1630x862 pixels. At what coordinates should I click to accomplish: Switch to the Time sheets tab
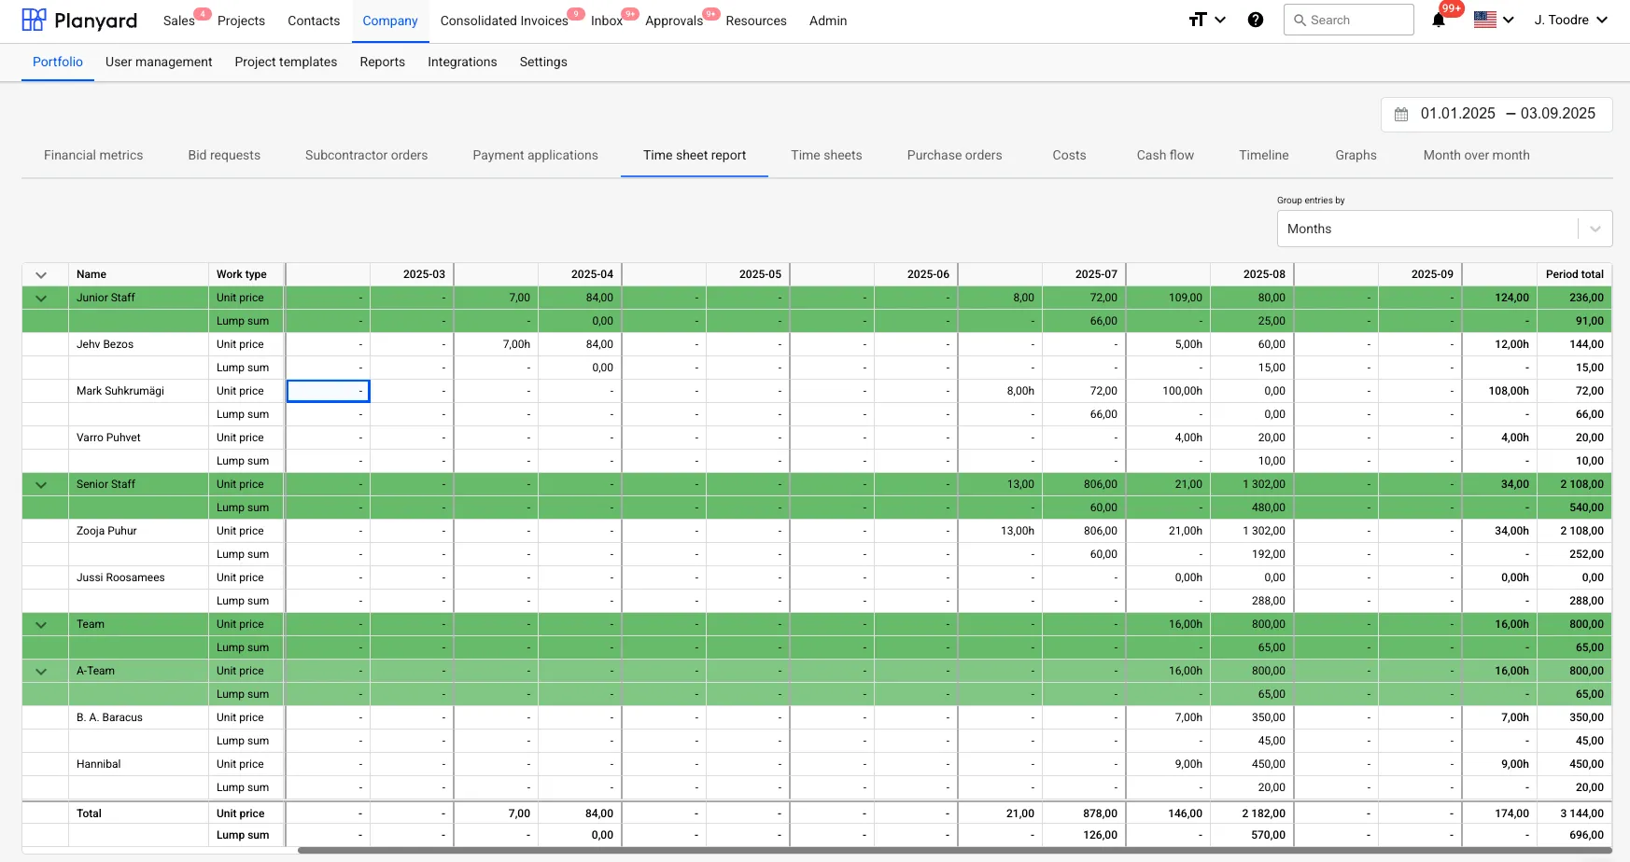click(825, 155)
